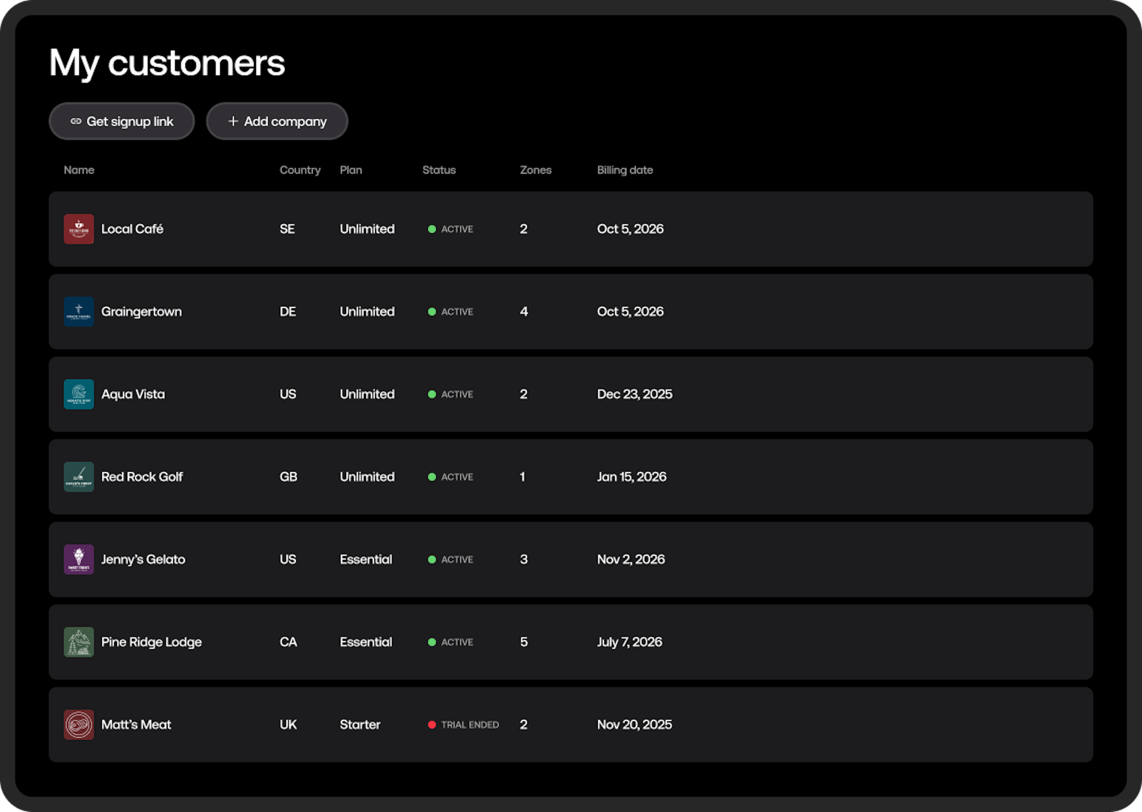Click the Local Café logo icon
The width and height of the screenshot is (1142, 812).
[78, 229]
